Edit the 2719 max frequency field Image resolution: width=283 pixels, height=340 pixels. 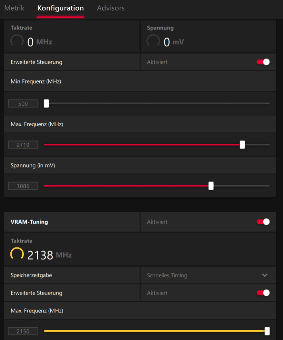pos(23,145)
